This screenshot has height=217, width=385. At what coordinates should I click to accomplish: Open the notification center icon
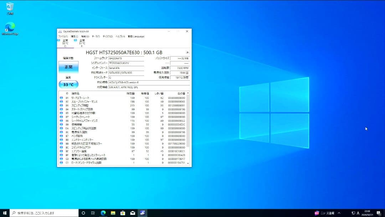[378, 213]
